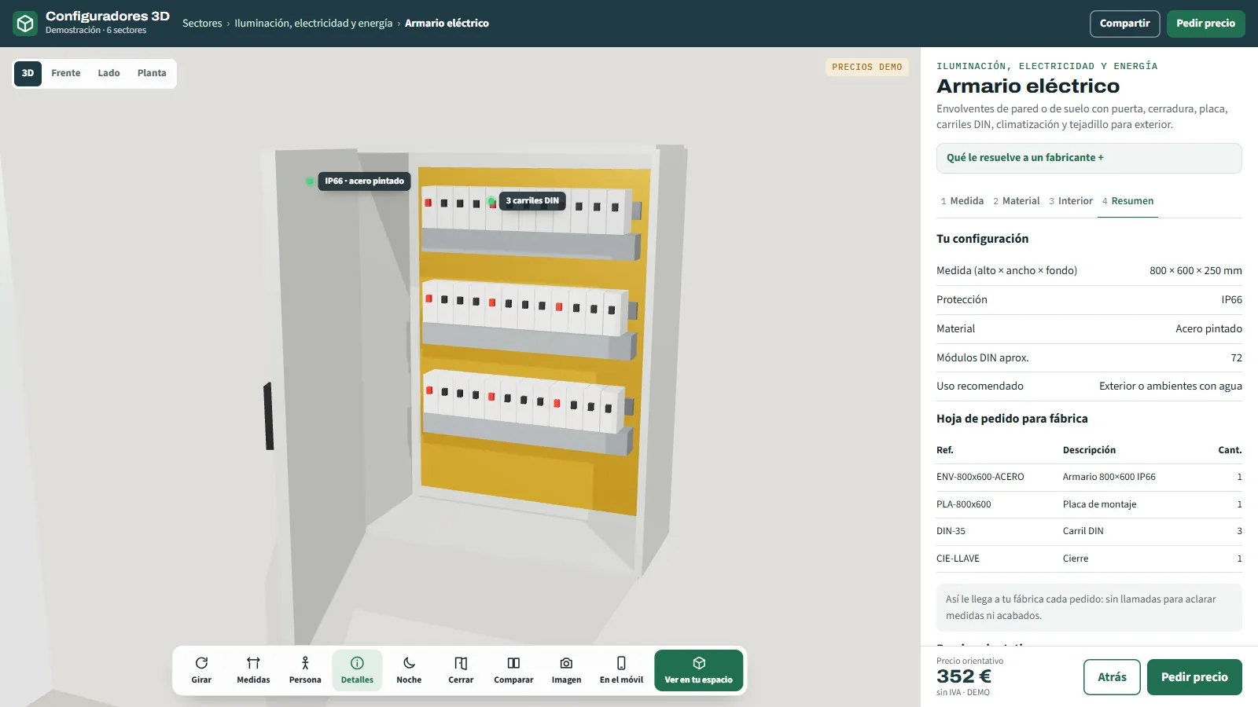Click the PLA-800x600 reference
Image resolution: width=1258 pixels, height=707 pixels.
point(964,504)
